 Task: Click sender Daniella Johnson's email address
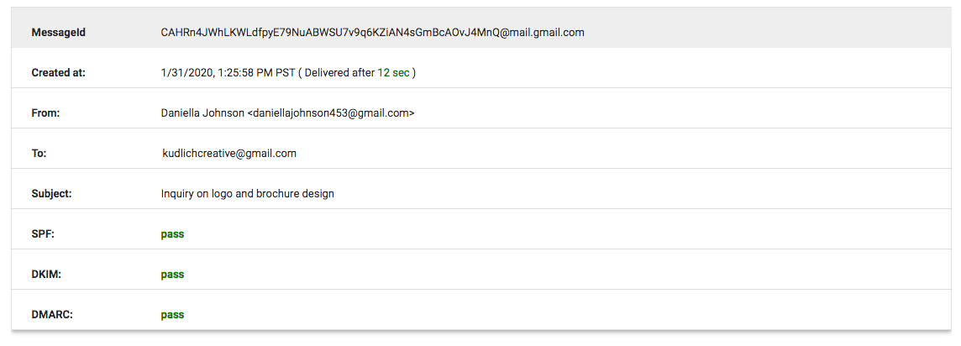click(331, 113)
